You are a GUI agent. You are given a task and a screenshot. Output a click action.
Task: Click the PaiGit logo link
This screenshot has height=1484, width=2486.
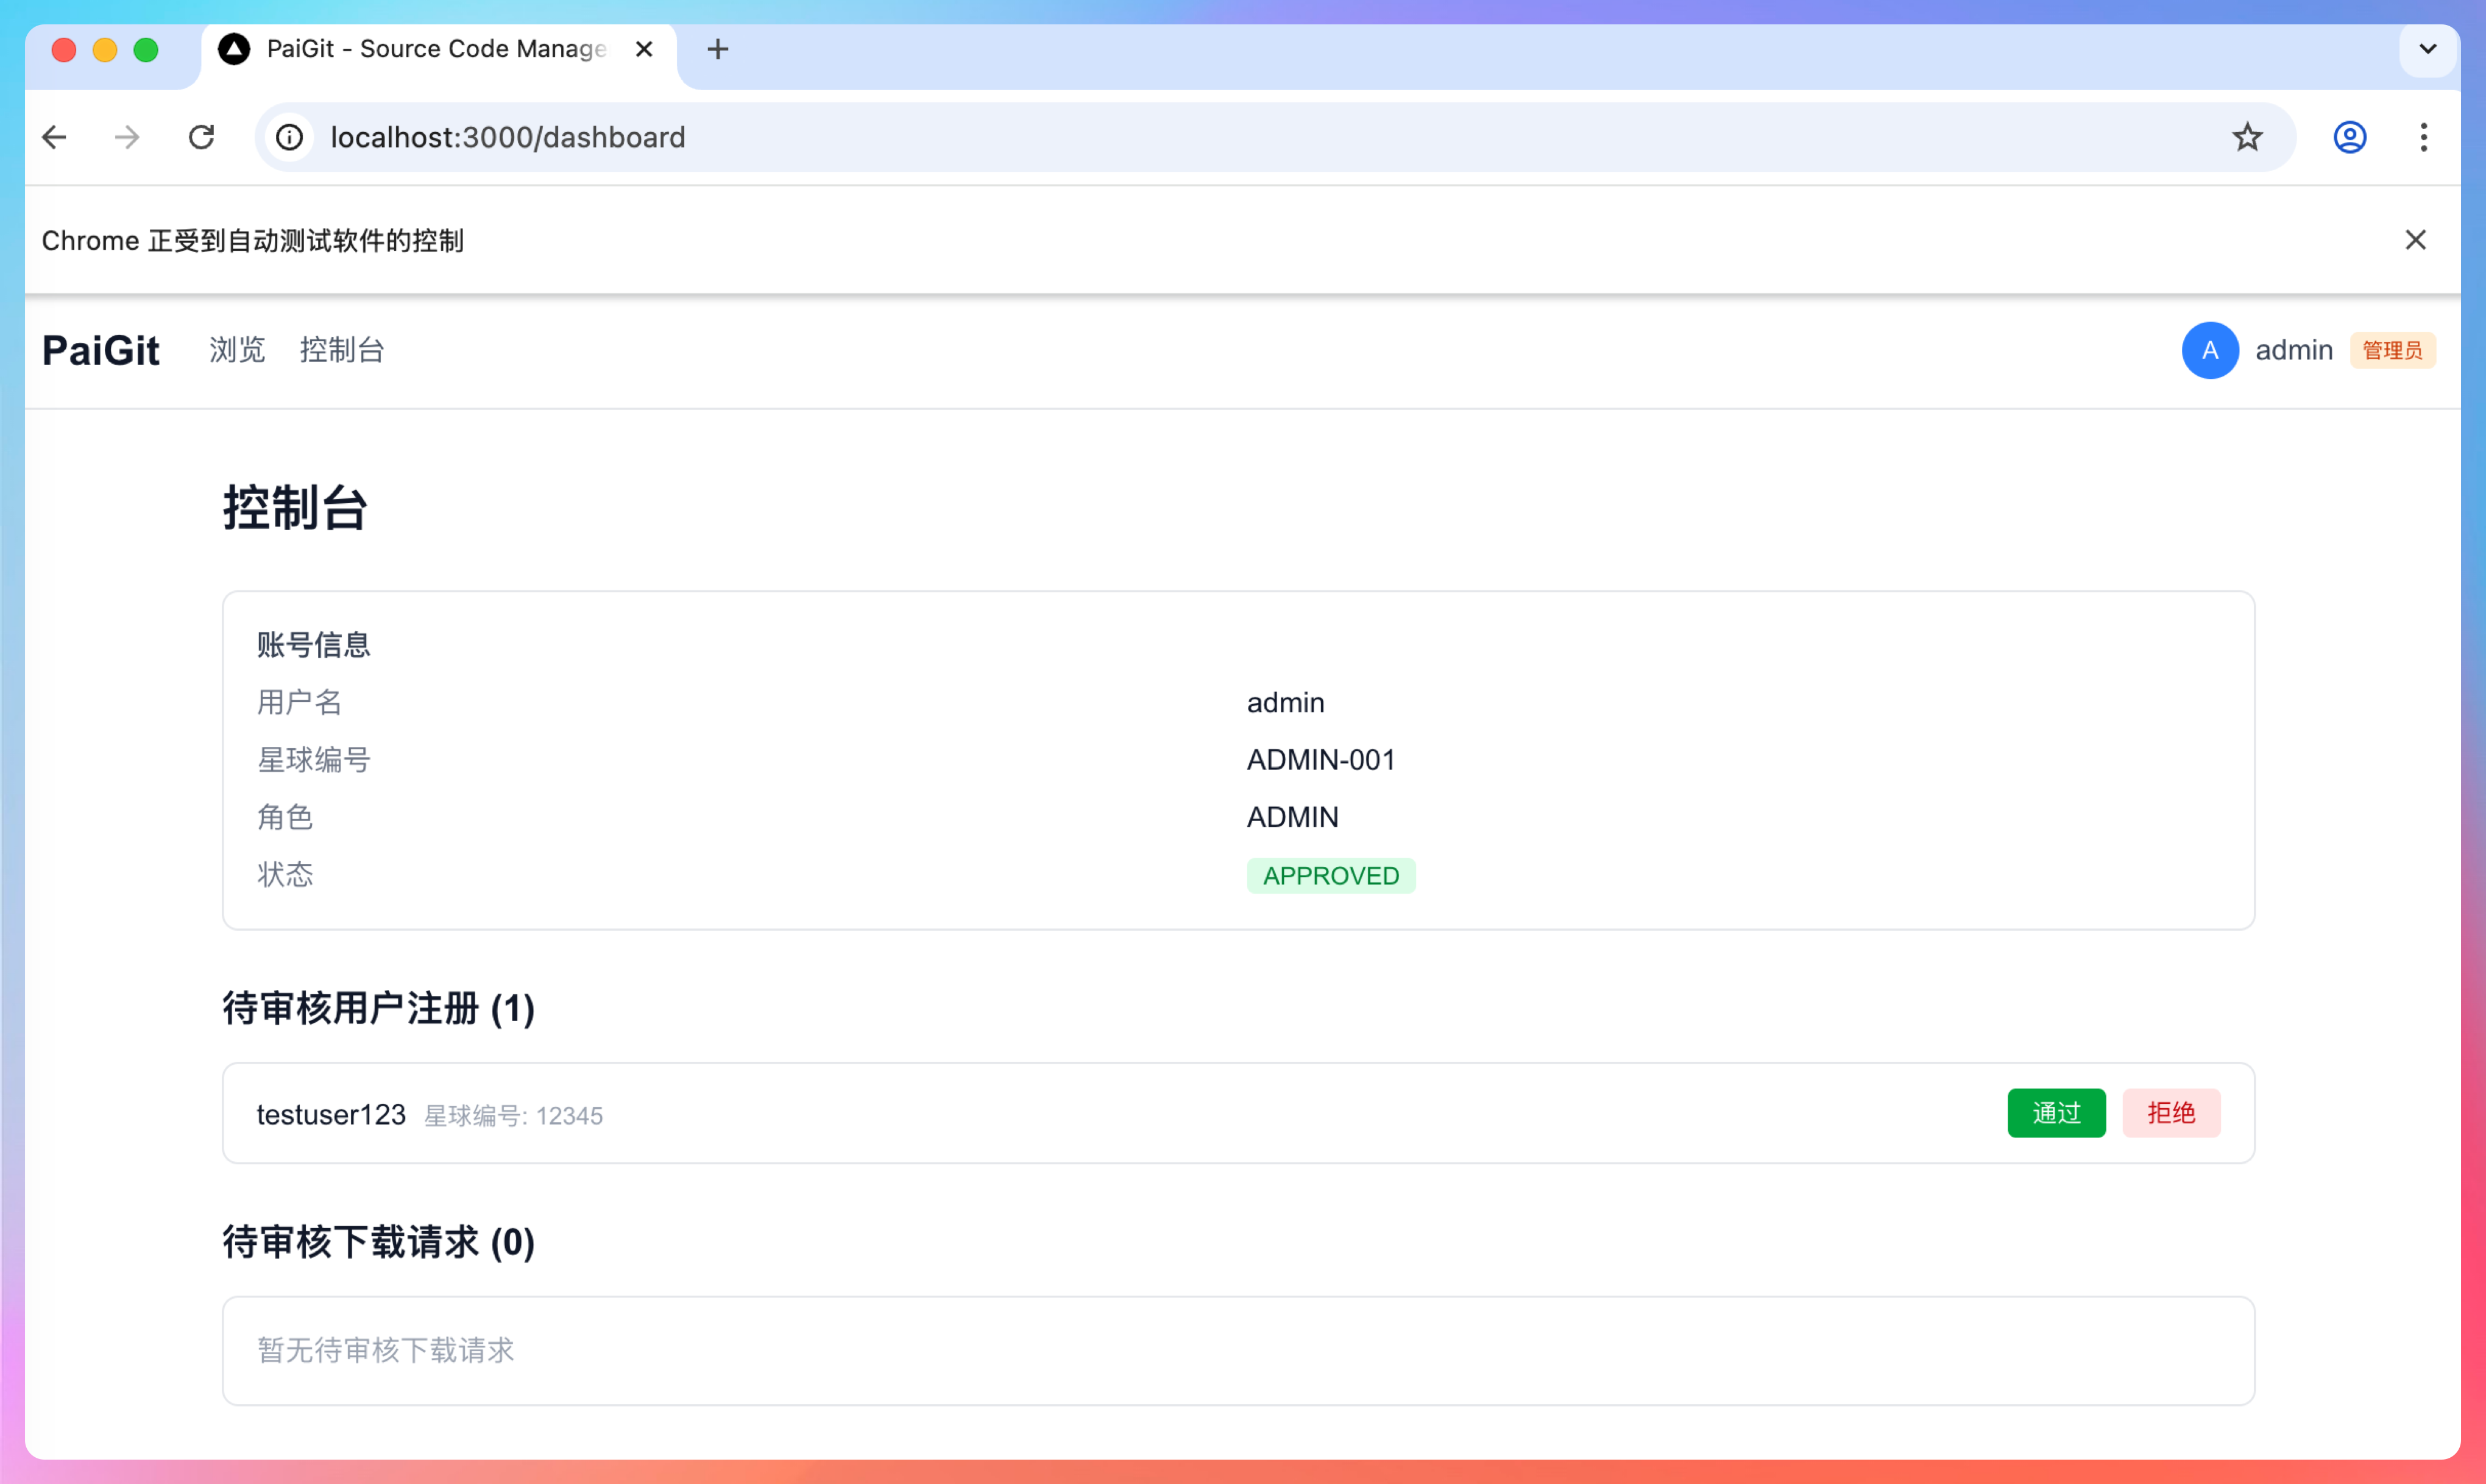[101, 350]
